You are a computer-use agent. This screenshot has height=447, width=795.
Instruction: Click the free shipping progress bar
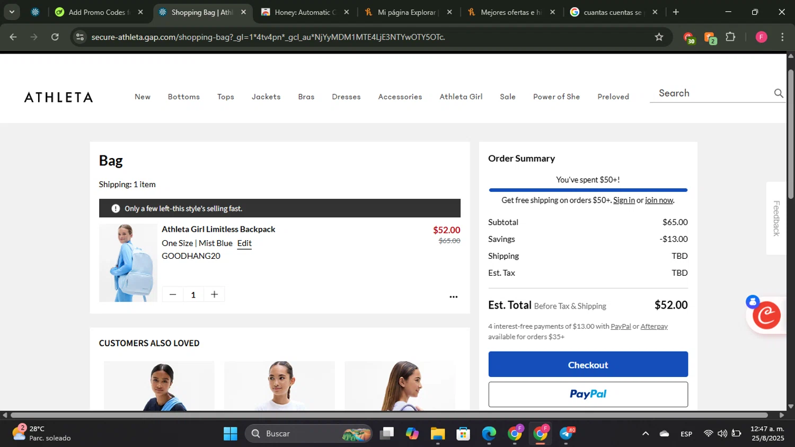588,190
